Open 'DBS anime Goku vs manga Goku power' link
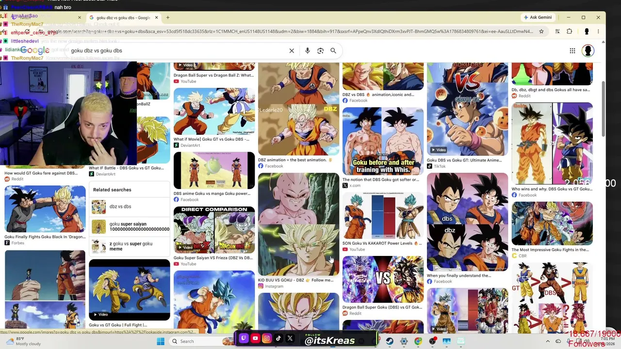Image resolution: width=621 pixels, height=349 pixels. [212, 193]
